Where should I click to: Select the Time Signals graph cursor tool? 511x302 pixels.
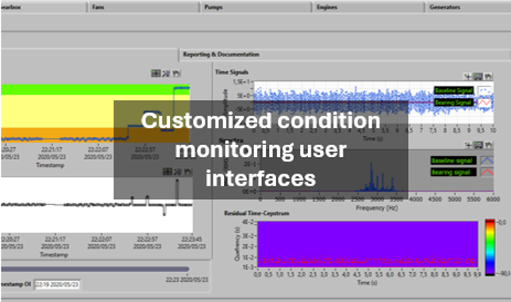tap(468, 76)
